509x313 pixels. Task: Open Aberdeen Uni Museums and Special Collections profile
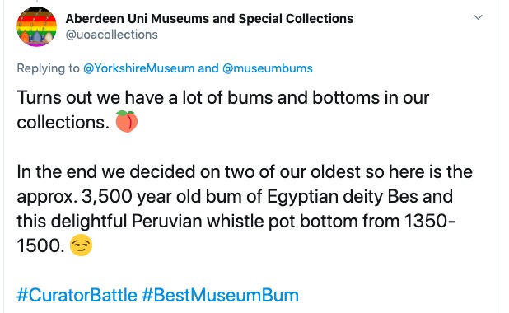coord(209,19)
